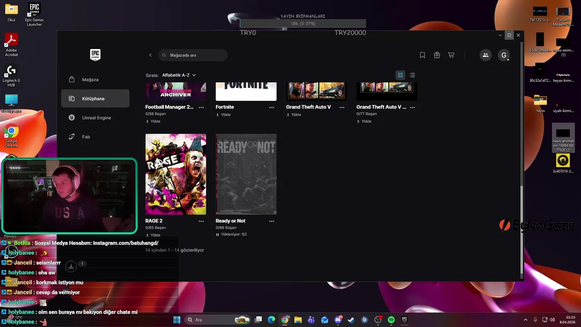Open volume control in system tray
Screen dimensions: 581x327
point(551,320)
